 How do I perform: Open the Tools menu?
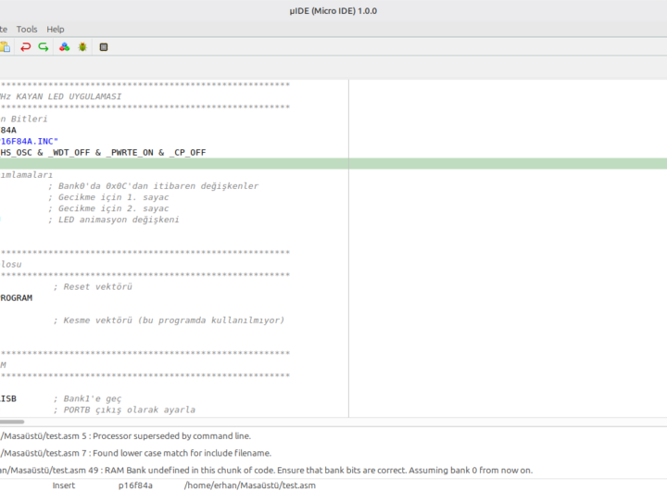click(27, 29)
